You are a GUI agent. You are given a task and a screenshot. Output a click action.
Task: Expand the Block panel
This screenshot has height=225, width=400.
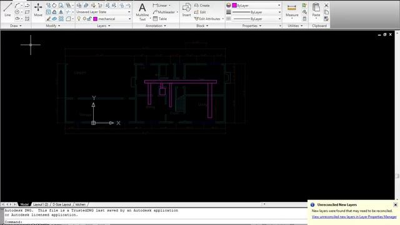tap(202, 26)
